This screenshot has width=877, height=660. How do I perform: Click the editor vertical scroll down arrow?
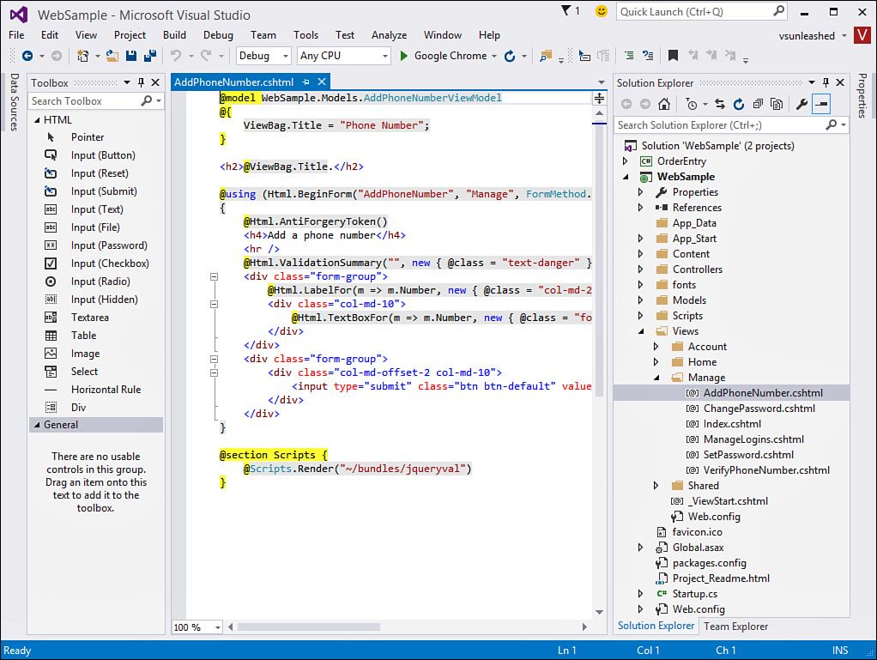tap(599, 612)
